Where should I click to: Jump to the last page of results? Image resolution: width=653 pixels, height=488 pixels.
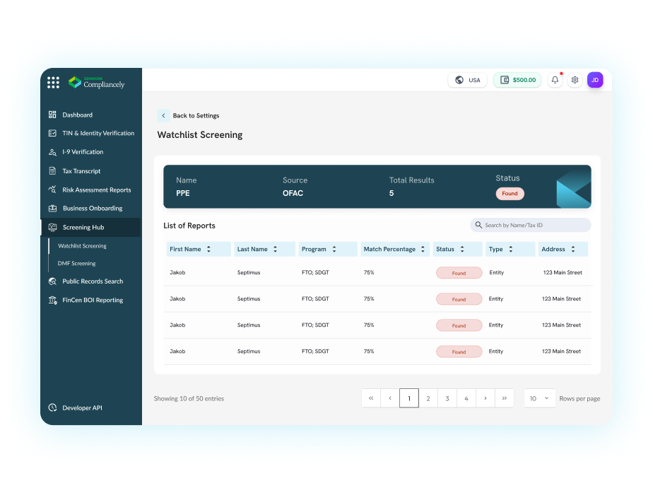(504, 398)
